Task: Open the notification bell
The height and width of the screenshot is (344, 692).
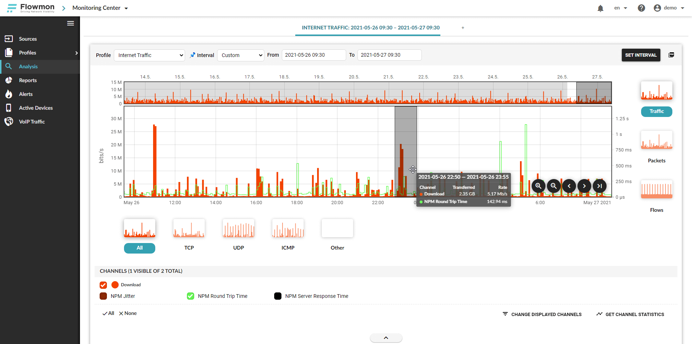Action: [x=600, y=8]
